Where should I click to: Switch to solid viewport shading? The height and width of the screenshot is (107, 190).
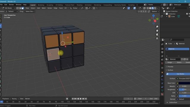click(150, 8)
